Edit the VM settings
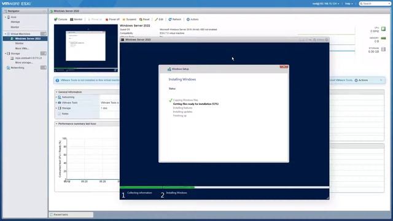 tap(159, 19)
